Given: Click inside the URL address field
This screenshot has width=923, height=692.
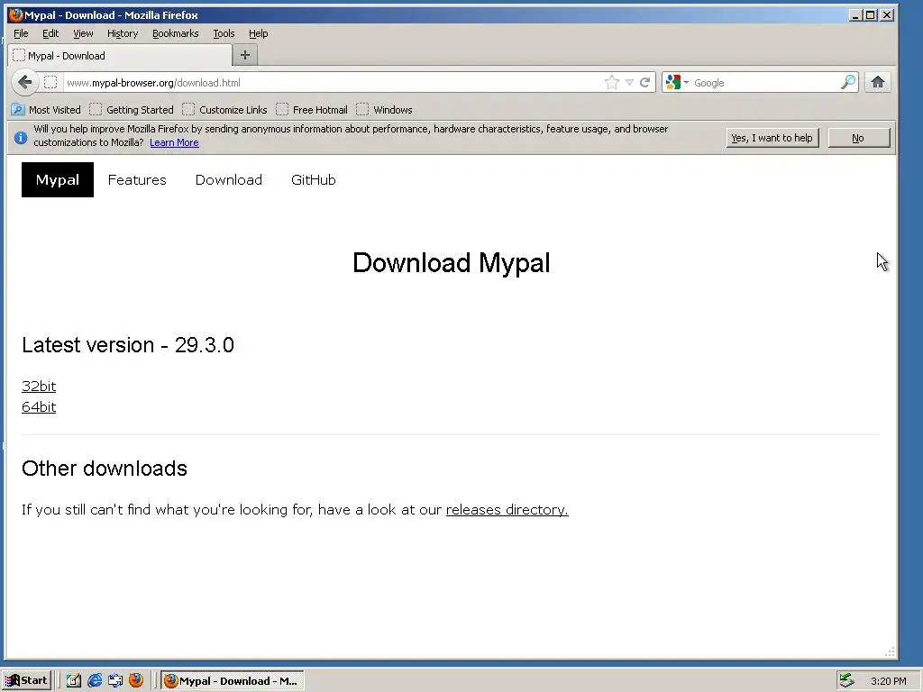Looking at the screenshot, I should pos(333,82).
